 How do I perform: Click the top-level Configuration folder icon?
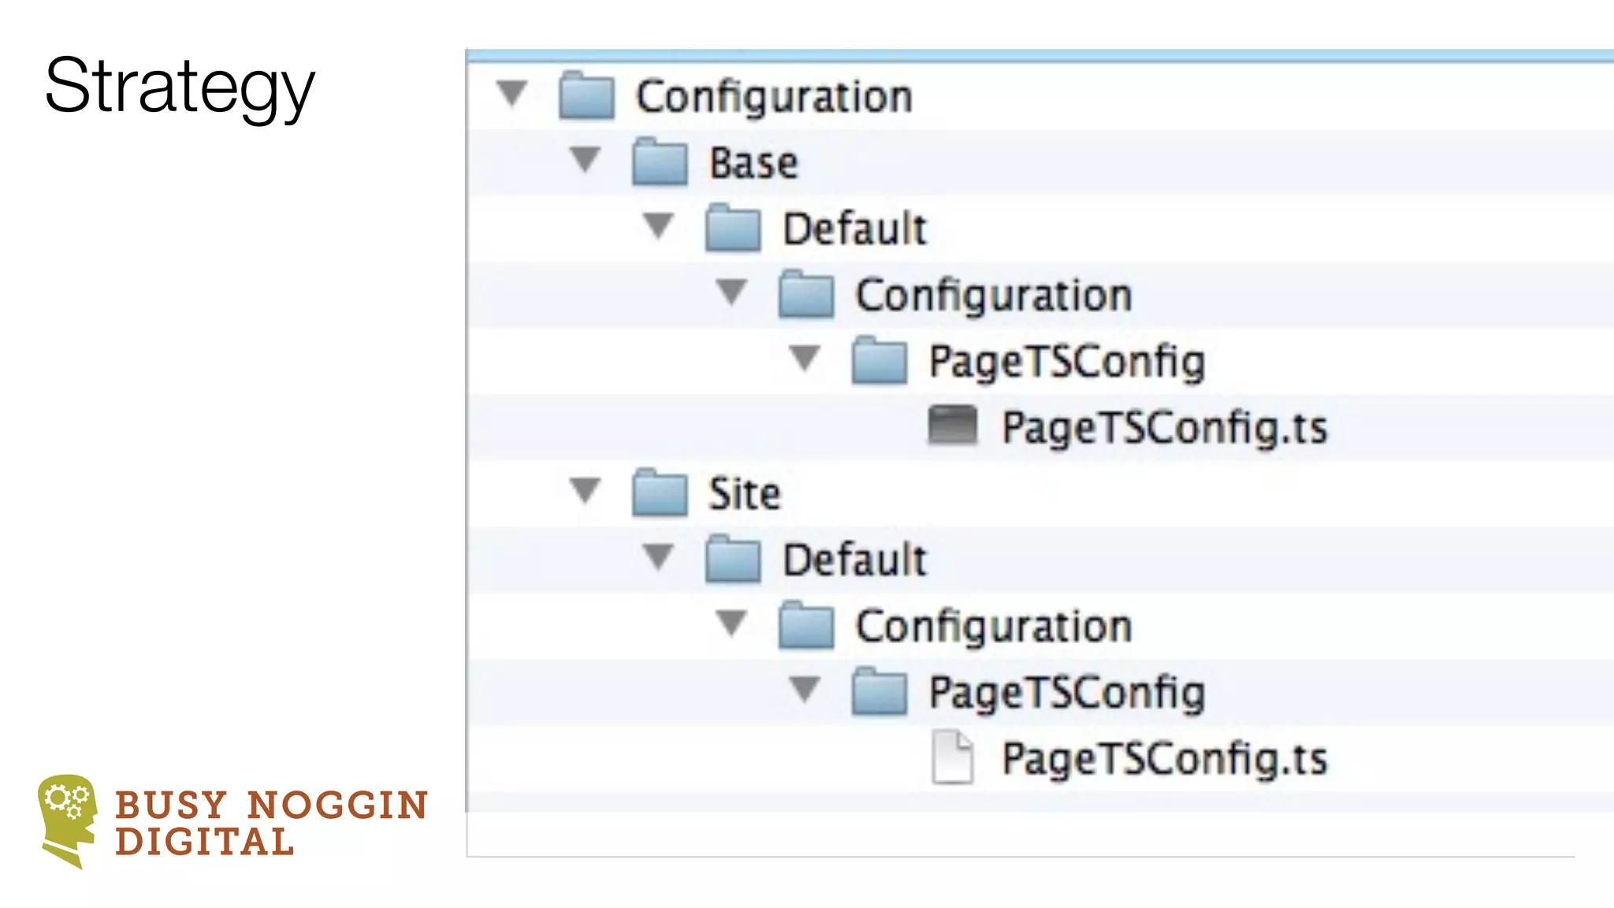pos(586,96)
